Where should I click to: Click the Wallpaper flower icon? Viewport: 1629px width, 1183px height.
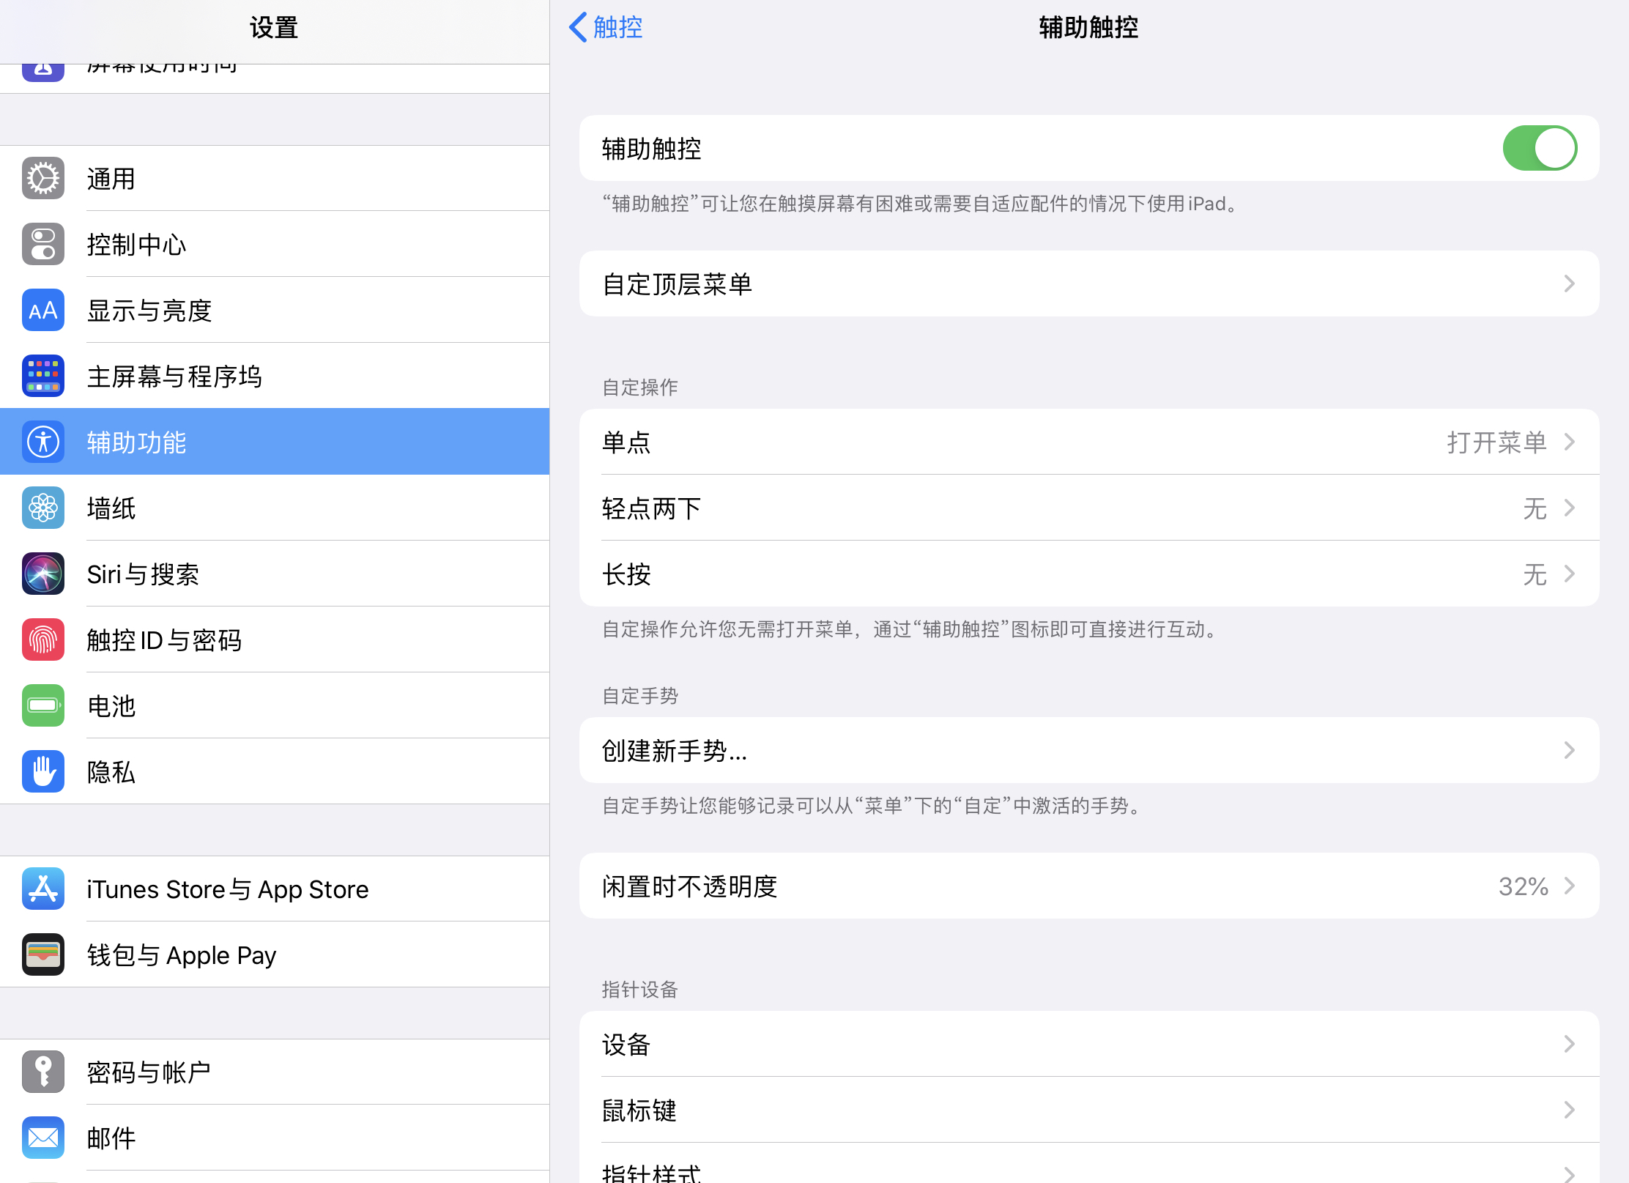pos(43,508)
